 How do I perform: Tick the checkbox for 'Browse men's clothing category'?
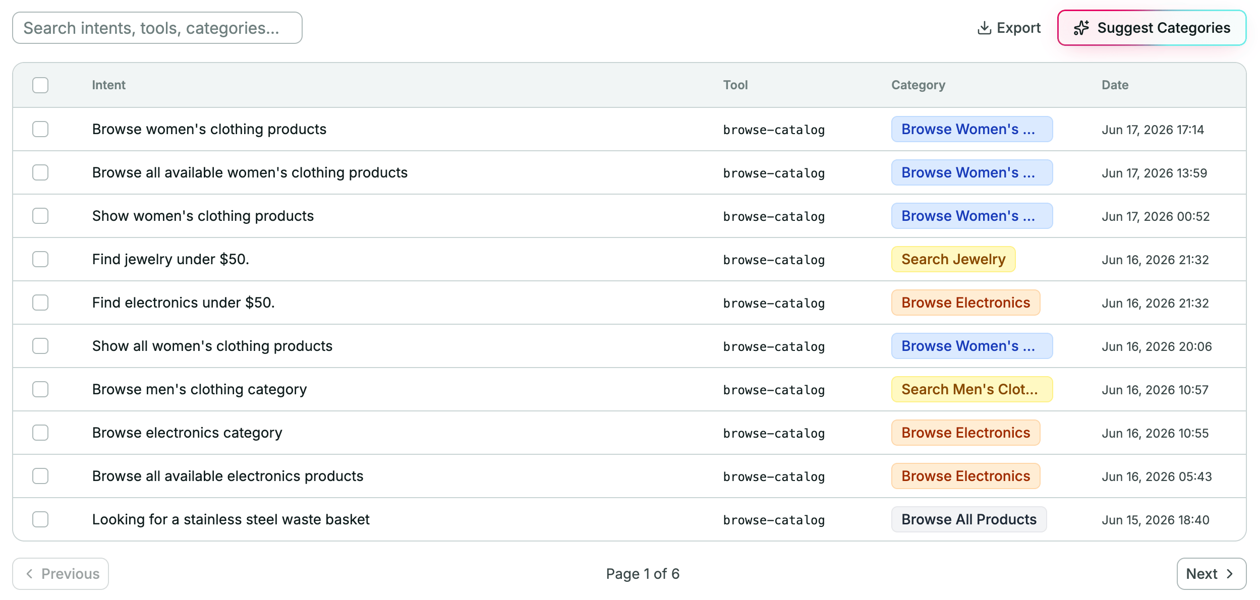pos(40,389)
